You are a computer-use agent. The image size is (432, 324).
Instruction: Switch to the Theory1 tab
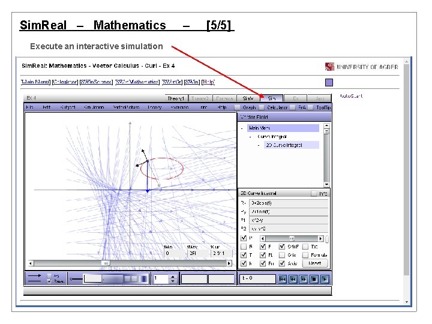[176, 98]
